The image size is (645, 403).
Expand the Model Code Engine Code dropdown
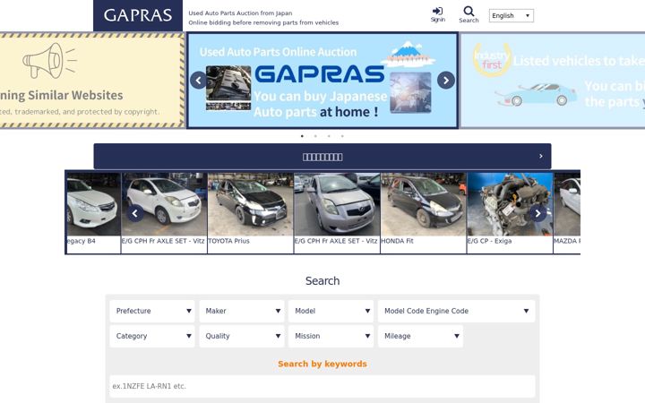tap(457, 311)
